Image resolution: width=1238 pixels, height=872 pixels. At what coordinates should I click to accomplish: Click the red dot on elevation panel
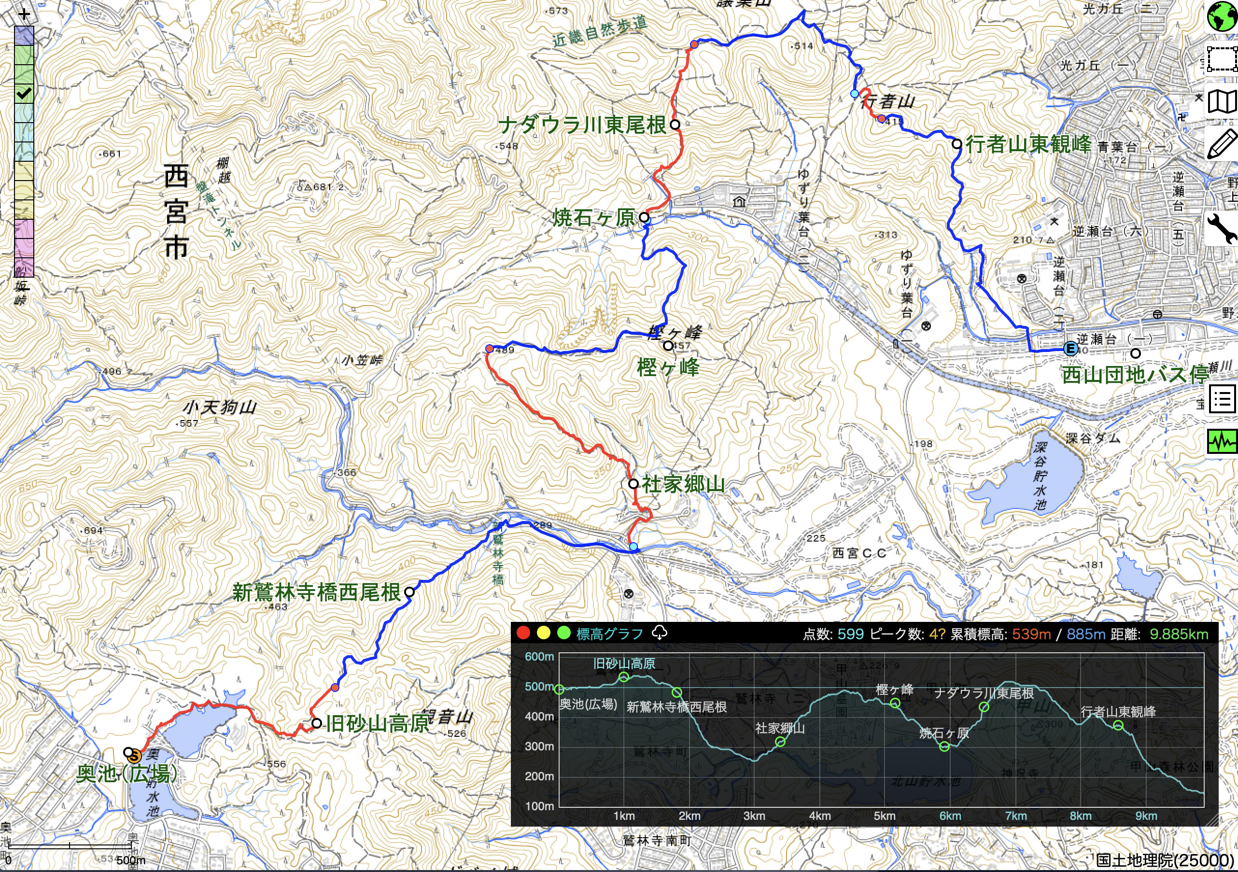(523, 633)
